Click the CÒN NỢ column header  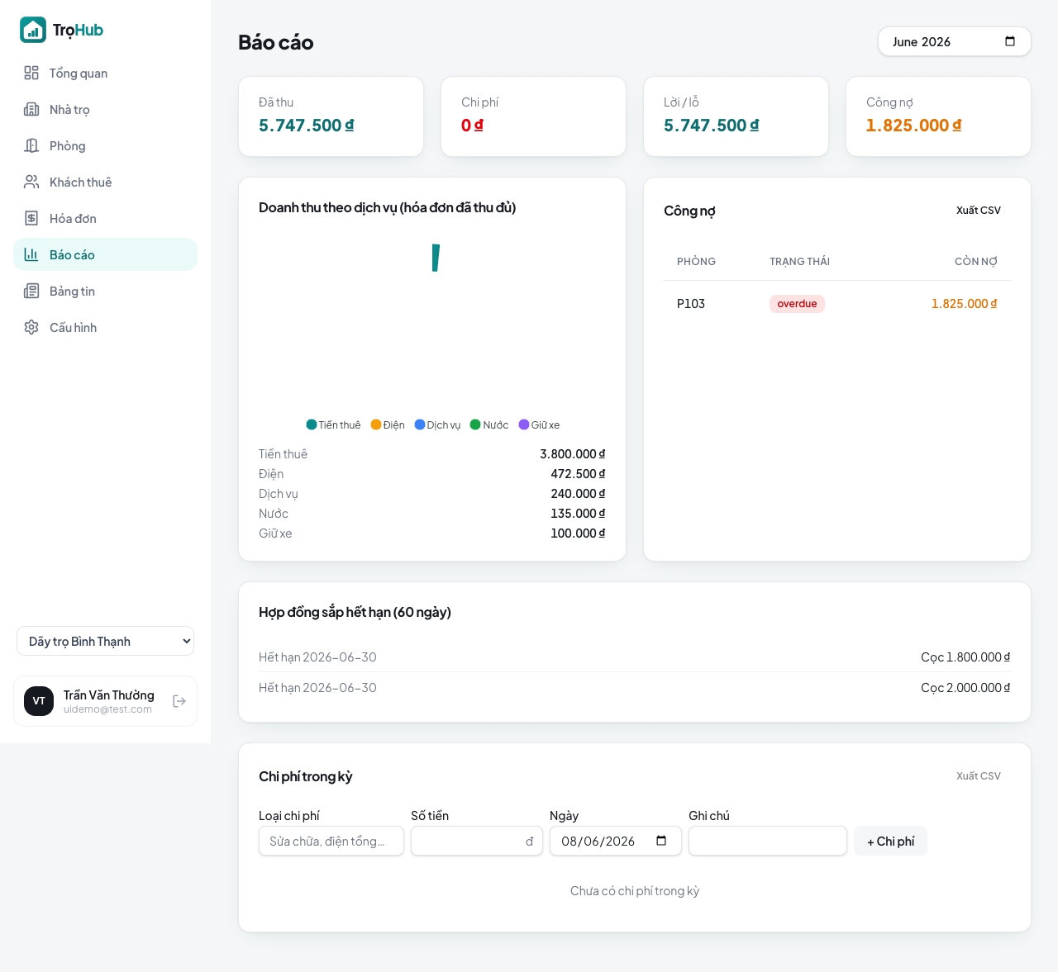point(976,261)
